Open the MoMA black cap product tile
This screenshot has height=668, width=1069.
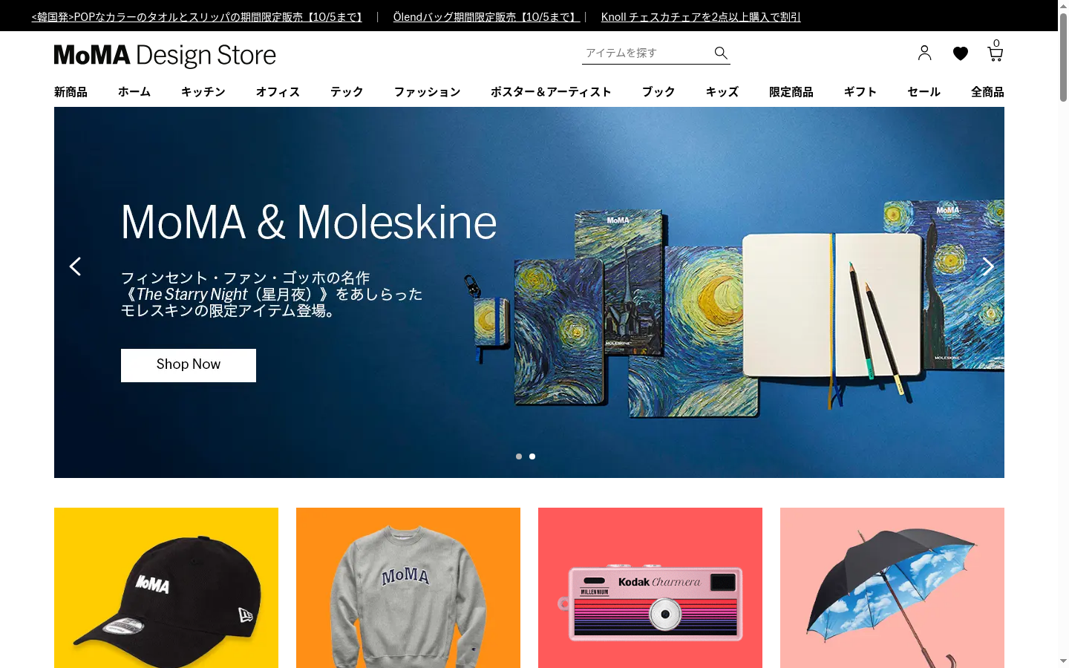pyautogui.click(x=166, y=588)
